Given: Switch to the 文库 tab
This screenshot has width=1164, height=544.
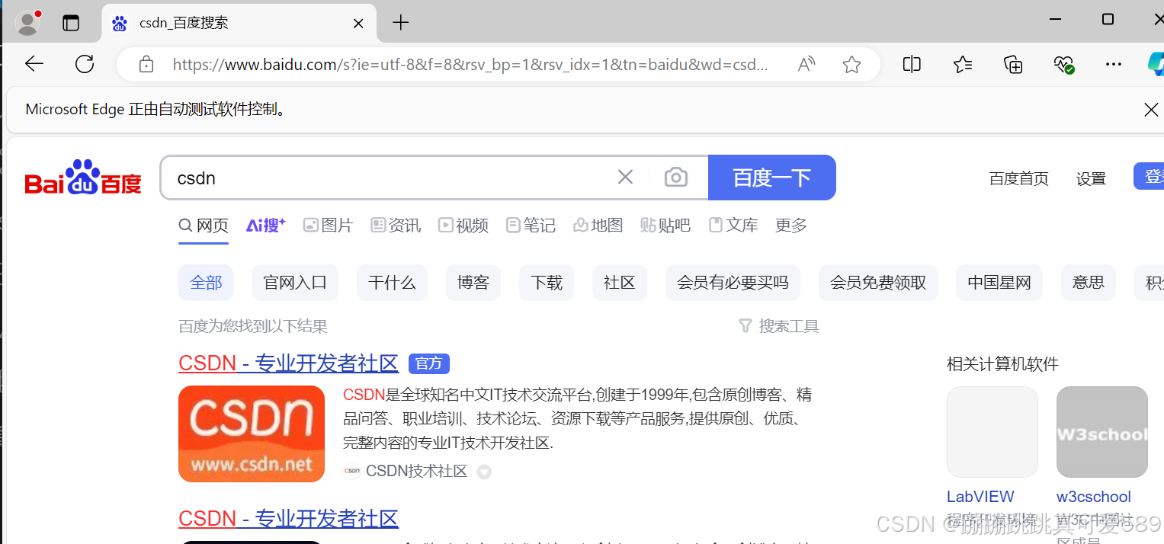Looking at the screenshot, I should pos(733,226).
